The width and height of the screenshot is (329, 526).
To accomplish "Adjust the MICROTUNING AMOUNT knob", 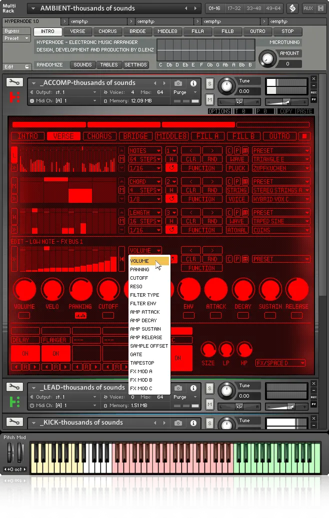I will coord(267,58).
